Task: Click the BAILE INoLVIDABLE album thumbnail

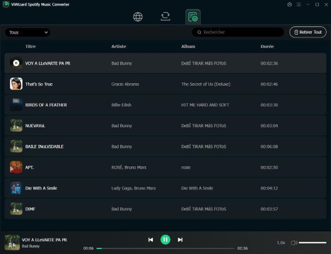Action: pos(16,147)
